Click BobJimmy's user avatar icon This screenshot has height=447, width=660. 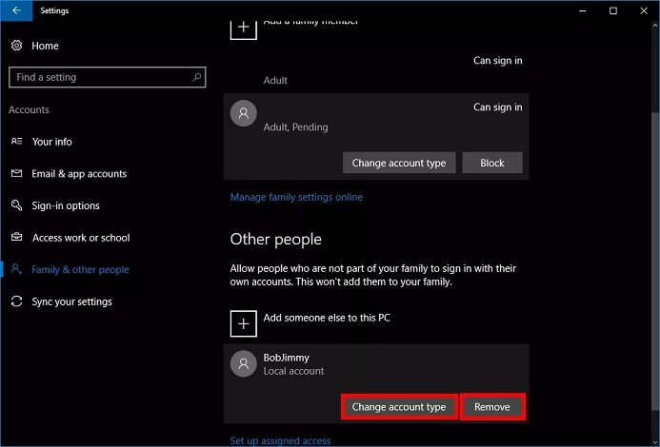coord(244,364)
